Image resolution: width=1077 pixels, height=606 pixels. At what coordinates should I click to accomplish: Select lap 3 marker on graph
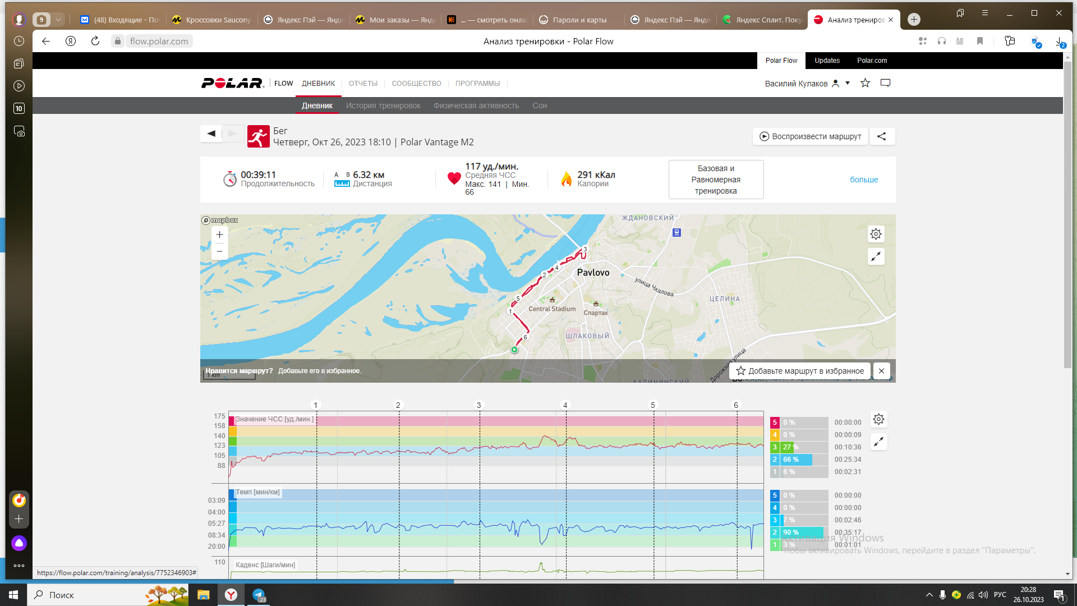click(x=479, y=405)
